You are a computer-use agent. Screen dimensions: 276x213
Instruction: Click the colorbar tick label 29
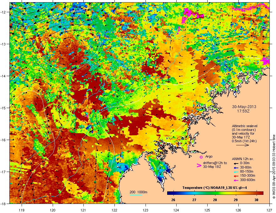[236, 200]
